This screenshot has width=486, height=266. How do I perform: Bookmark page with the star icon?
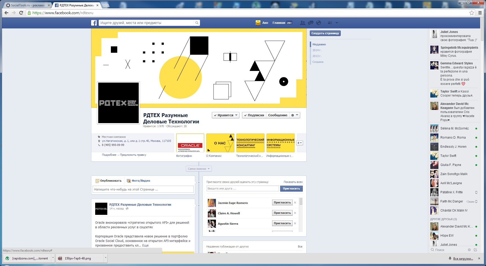point(472,13)
